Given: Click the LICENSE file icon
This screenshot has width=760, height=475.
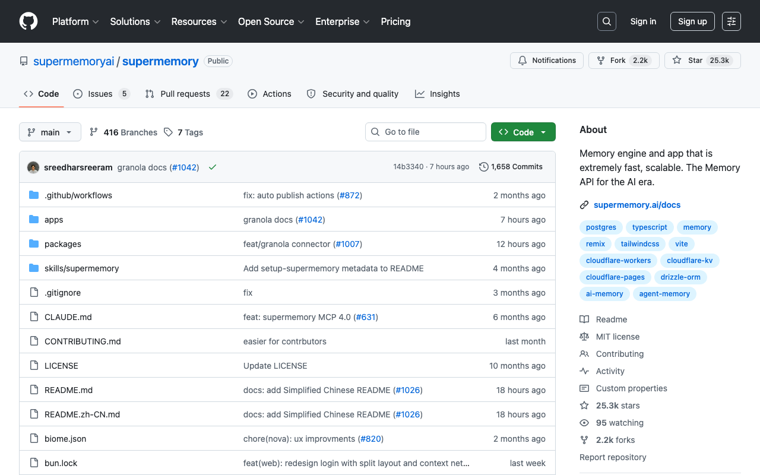Looking at the screenshot, I should point(34,366).
